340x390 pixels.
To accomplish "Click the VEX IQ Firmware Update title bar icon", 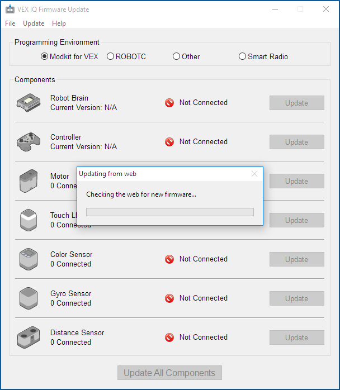I will (10, 9).
